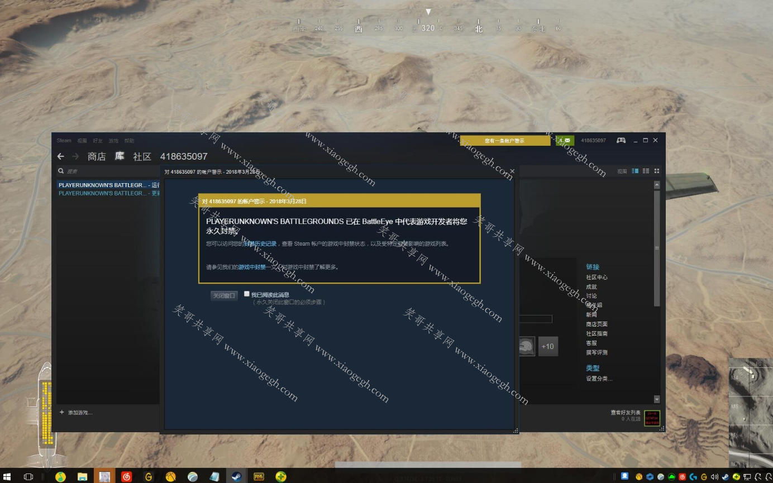This screenshot has width=773, height=483.
Task: Go to the 库 tab
Action: click(x=120, y=156)
